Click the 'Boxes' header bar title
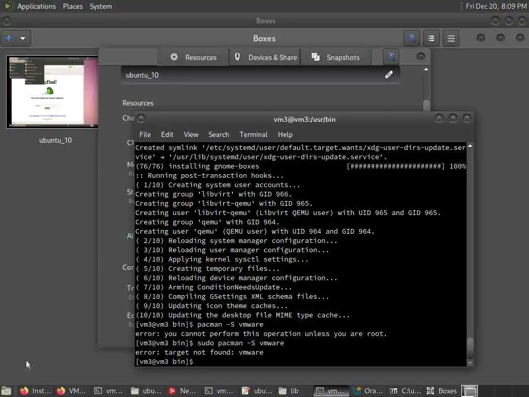The width and height of the screenshot is (529, 397). [x=264, y=38]
